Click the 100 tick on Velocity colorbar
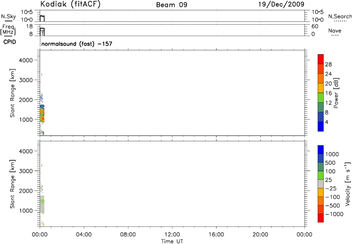Viewport: 352px width, 244px height. 330,171
